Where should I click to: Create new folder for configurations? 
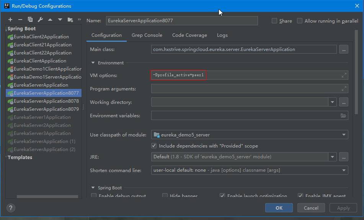[x=70, y=20]
